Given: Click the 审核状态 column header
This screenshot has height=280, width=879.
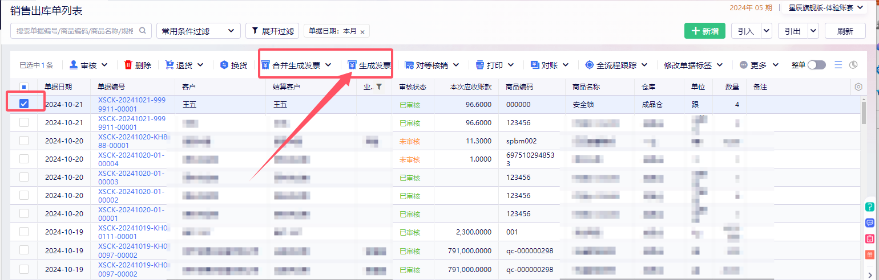Looking at the screenshot, I should [413, 87].
